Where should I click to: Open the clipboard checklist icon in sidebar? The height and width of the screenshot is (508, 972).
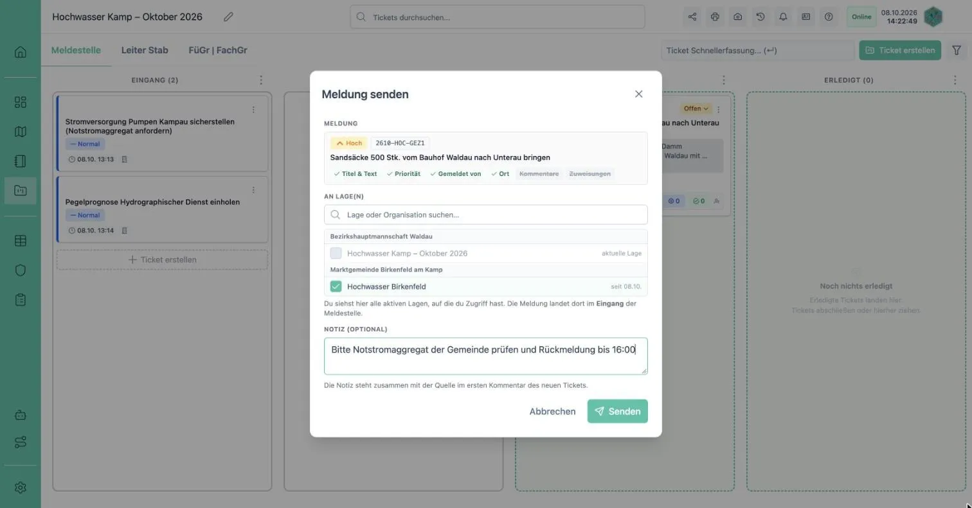[x=21, y=300]
